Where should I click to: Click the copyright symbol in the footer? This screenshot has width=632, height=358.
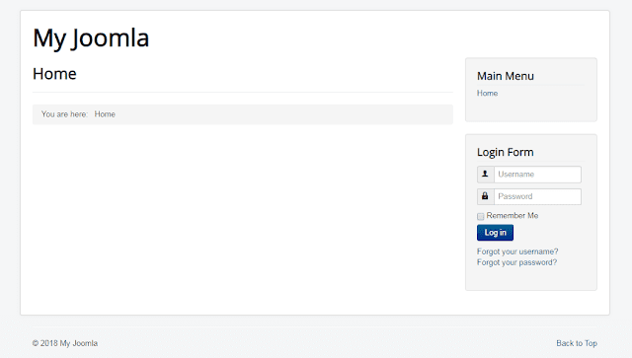(36, 343)
